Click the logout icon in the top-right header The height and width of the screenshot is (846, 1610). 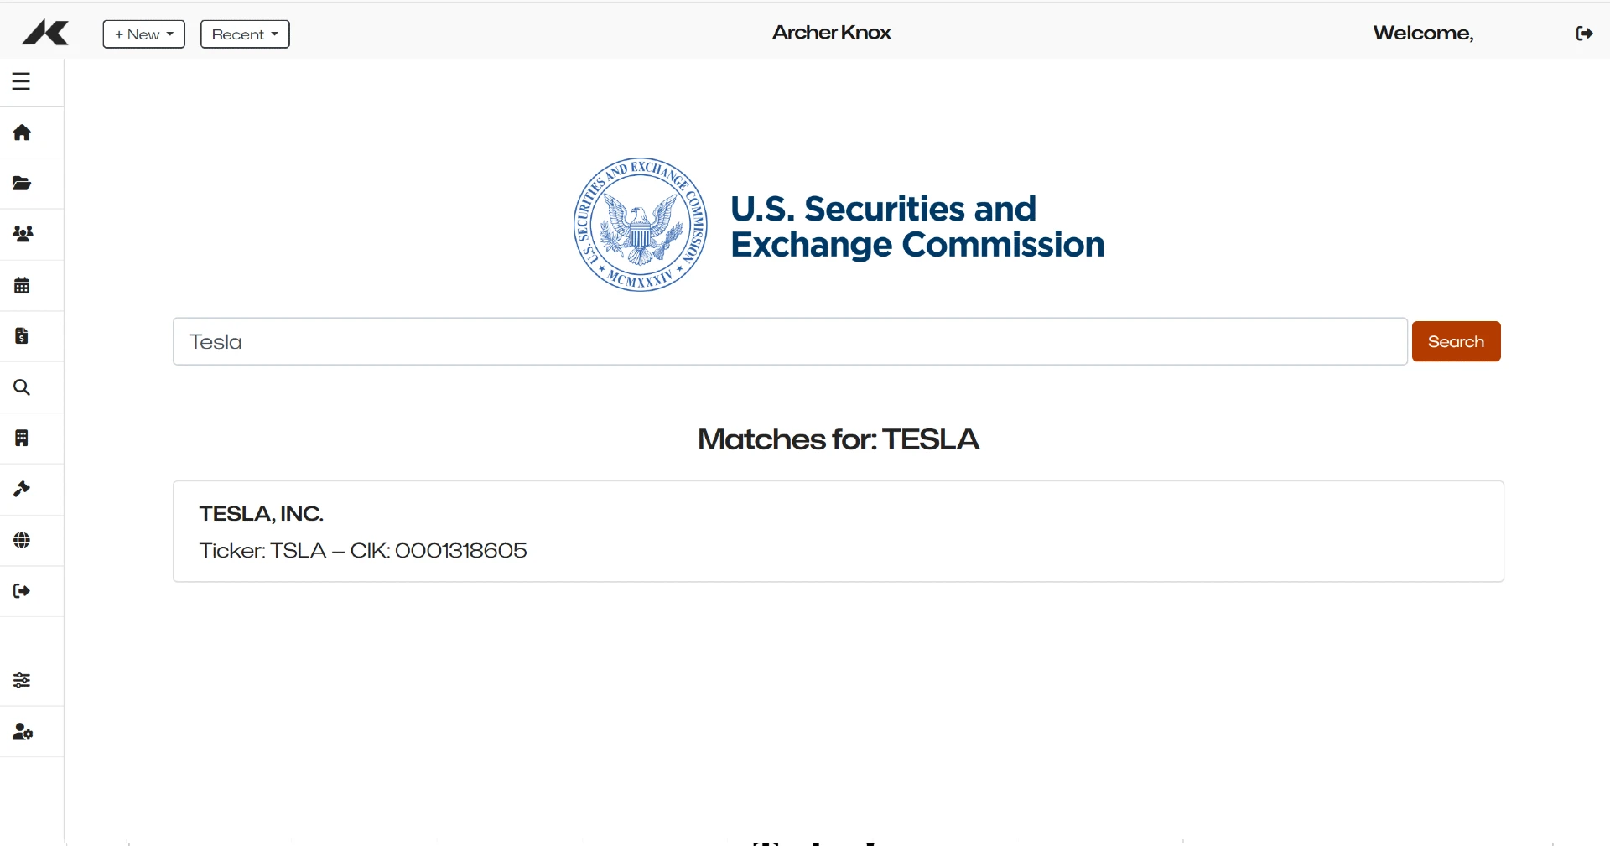(1584, 34)
